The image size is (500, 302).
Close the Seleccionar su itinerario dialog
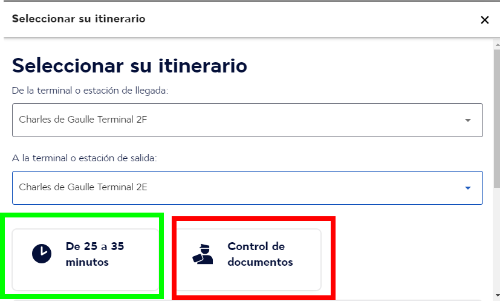tap(484, 20)
